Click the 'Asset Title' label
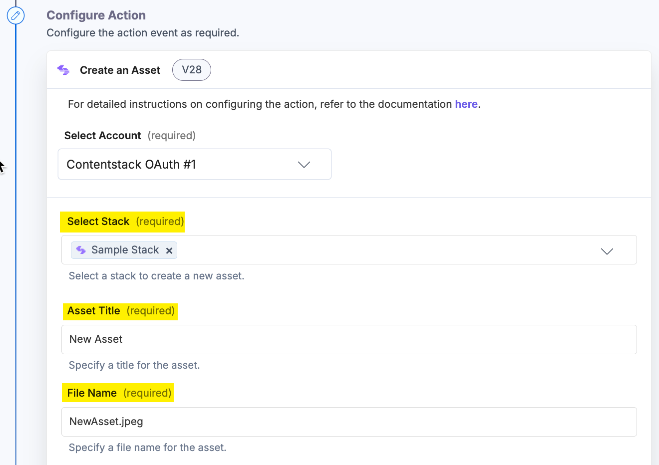The height and width of the screenshot is (465, 659). 93,311
